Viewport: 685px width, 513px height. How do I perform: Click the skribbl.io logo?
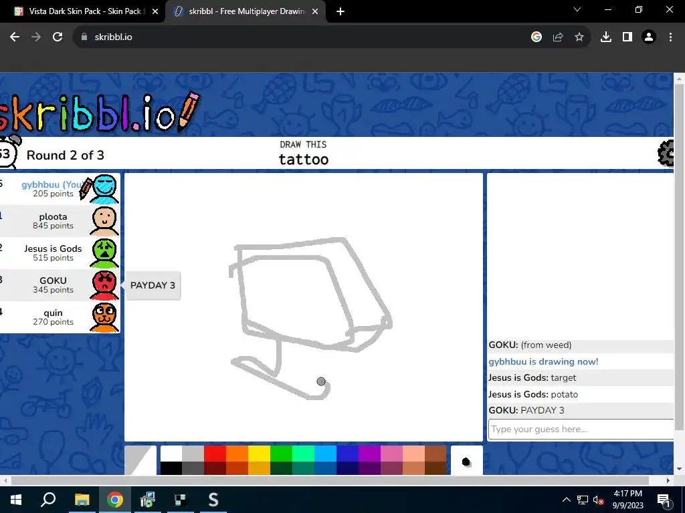pyautogui.click(x=100, y=112)
